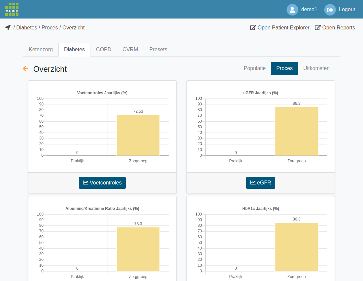Open the eGFR detail button

[260, 183]
